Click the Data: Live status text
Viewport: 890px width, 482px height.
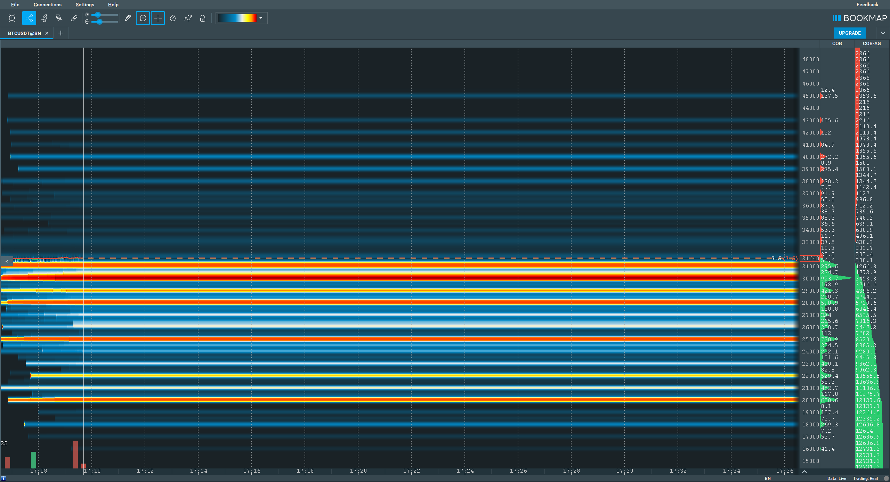click(837, 479)
